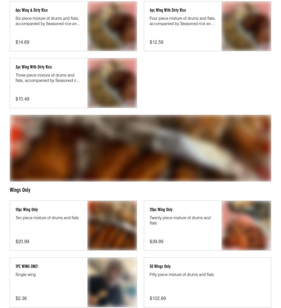Screen dimensions: 281x308
Task: Select the 20pc Wing Only title
Action: tap(161, 210)
